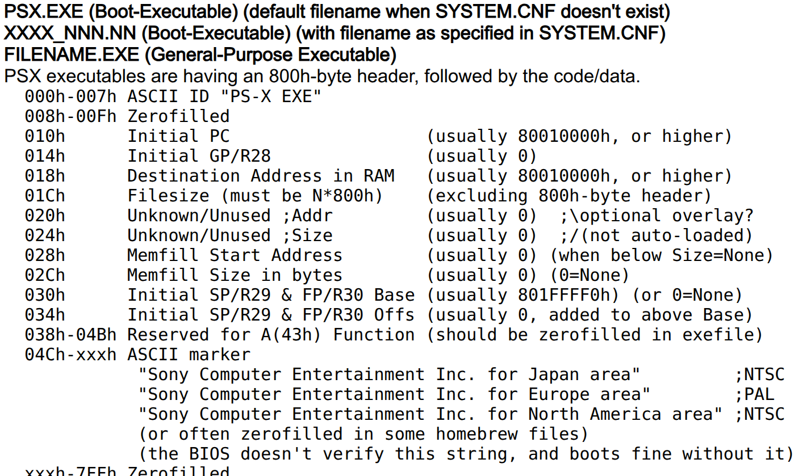The width and height of the screenshot is (807, 476).
Task: Click "Destination Address in RAM"
Action: pos(261,176)
